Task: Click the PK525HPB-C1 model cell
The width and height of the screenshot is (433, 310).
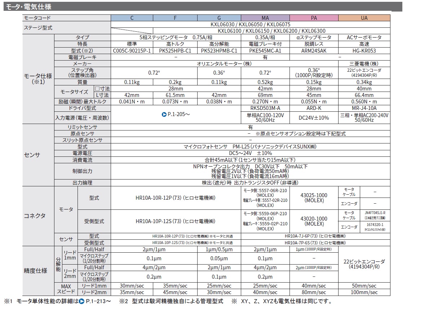Action: pyautogui.click(x=175, y=51)
